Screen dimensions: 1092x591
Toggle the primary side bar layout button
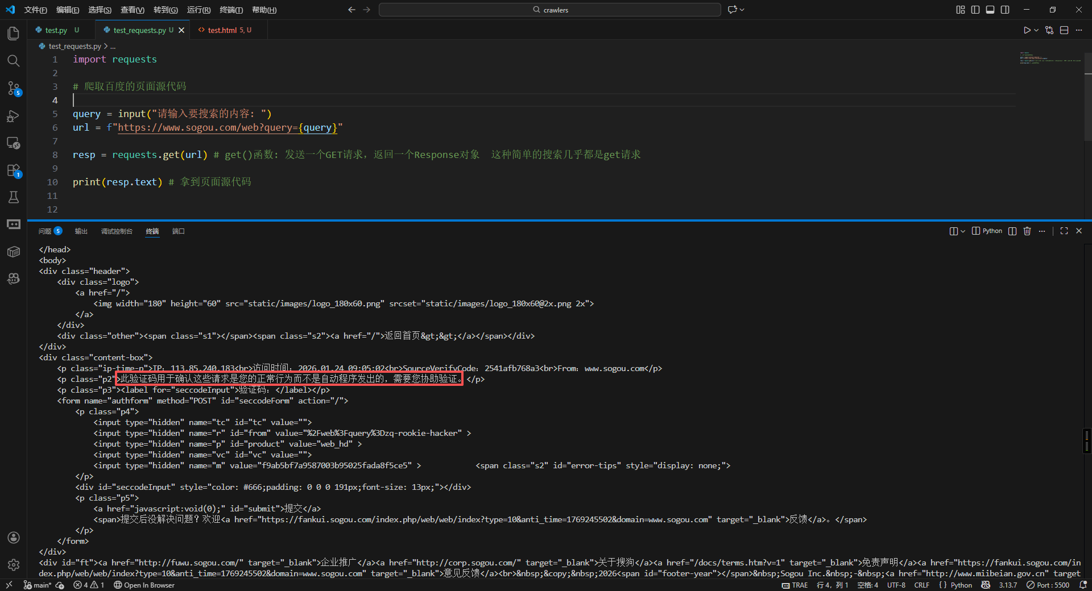pos(975,10)
